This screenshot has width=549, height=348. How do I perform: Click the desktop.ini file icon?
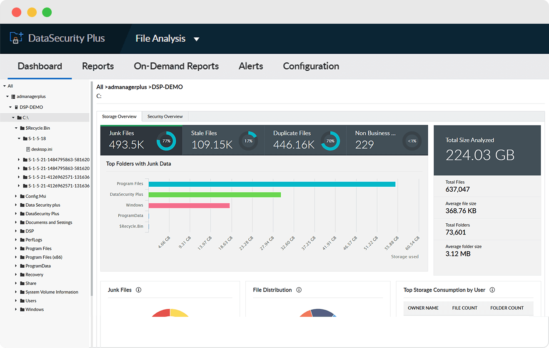28,149
